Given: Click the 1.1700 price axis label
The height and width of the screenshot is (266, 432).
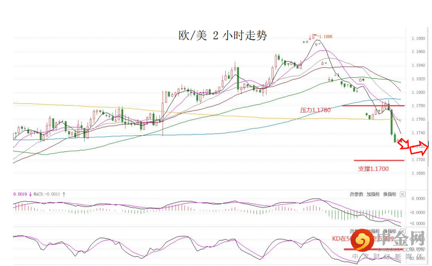Looking at the screenshot, I should click(x=418, y=160).
